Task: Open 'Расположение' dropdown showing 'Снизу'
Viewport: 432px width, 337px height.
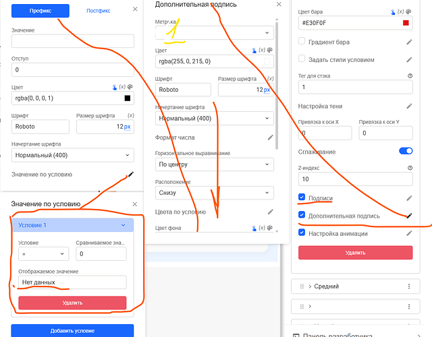Action: click(215, 193)
